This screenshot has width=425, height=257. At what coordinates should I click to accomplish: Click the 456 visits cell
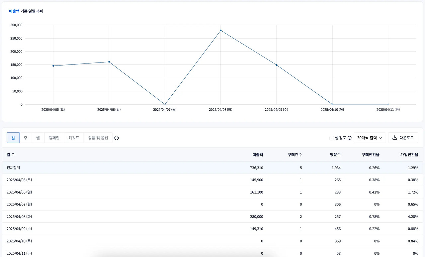click(x=338, y=229)
